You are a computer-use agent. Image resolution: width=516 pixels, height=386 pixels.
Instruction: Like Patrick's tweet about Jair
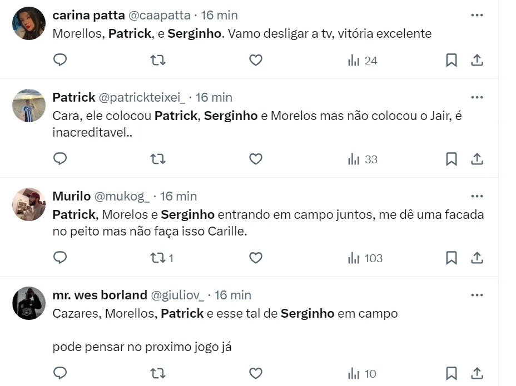[255, 159]
